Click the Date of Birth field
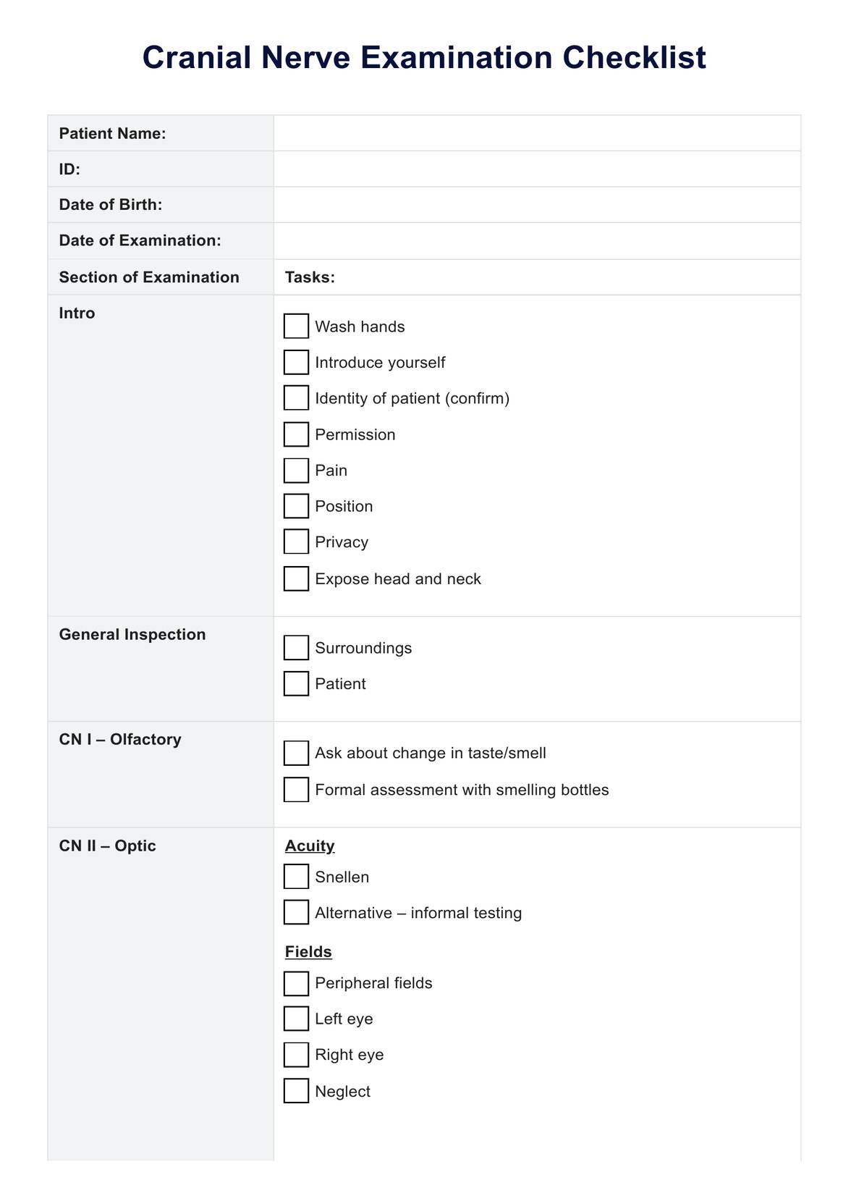The image size is (851, 1180). coord(537,205)
